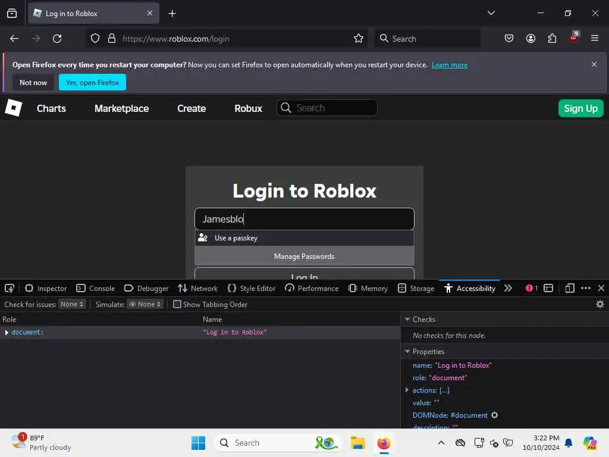The width and height of the screenshot is (609, 457).
Task: Reload the current page
Action: pyautogui.click(x=58, y=39)
